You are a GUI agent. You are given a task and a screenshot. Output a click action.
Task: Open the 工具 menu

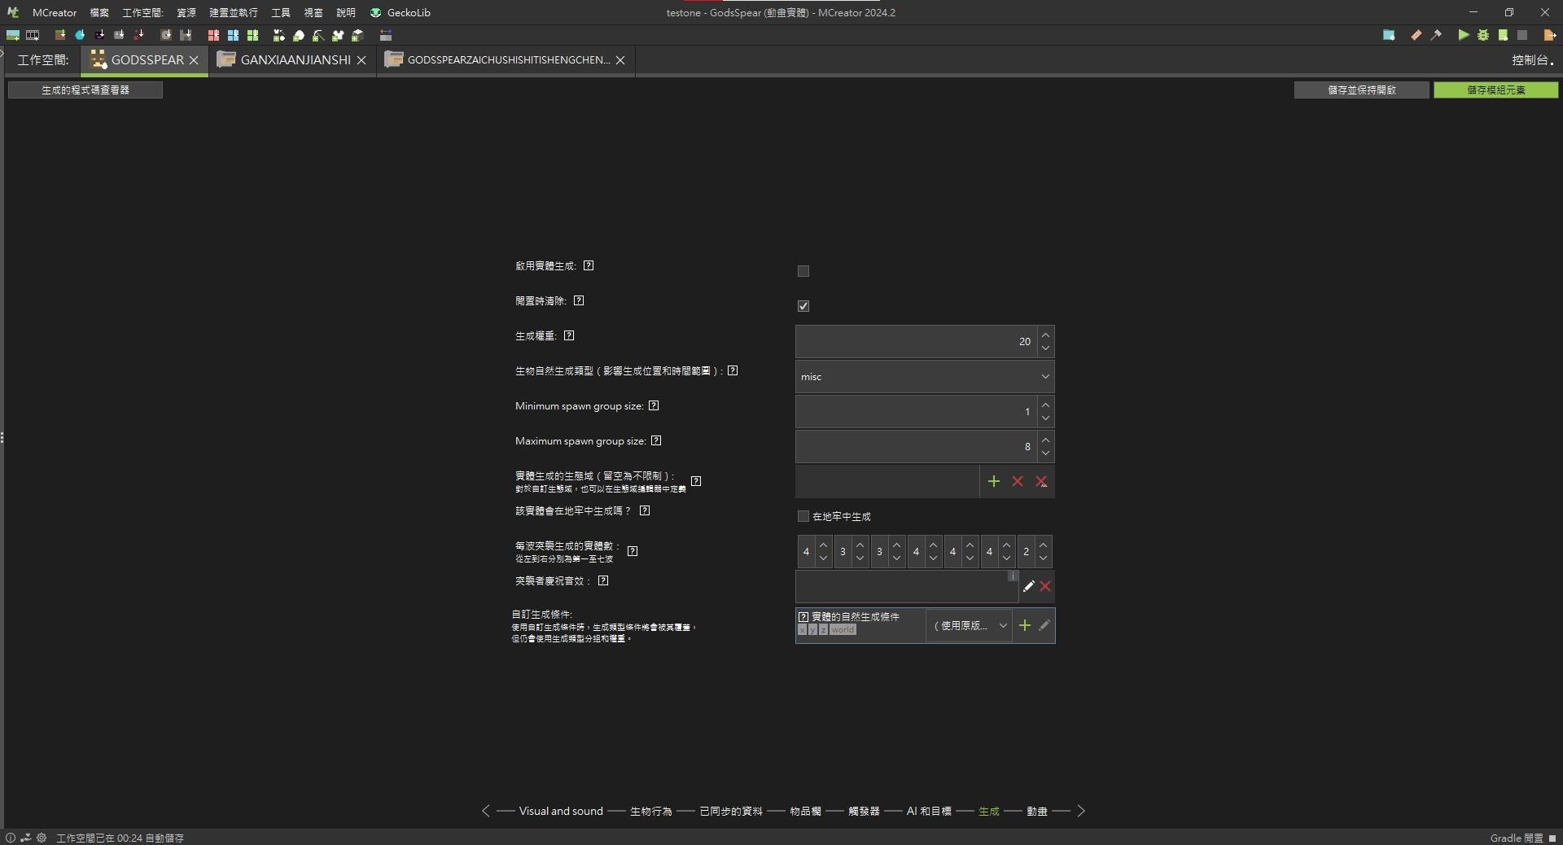pyautogui.click(x=280, y=12)
